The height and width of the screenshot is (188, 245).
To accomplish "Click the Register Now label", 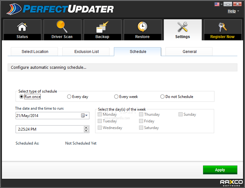I will click(222, 37).
